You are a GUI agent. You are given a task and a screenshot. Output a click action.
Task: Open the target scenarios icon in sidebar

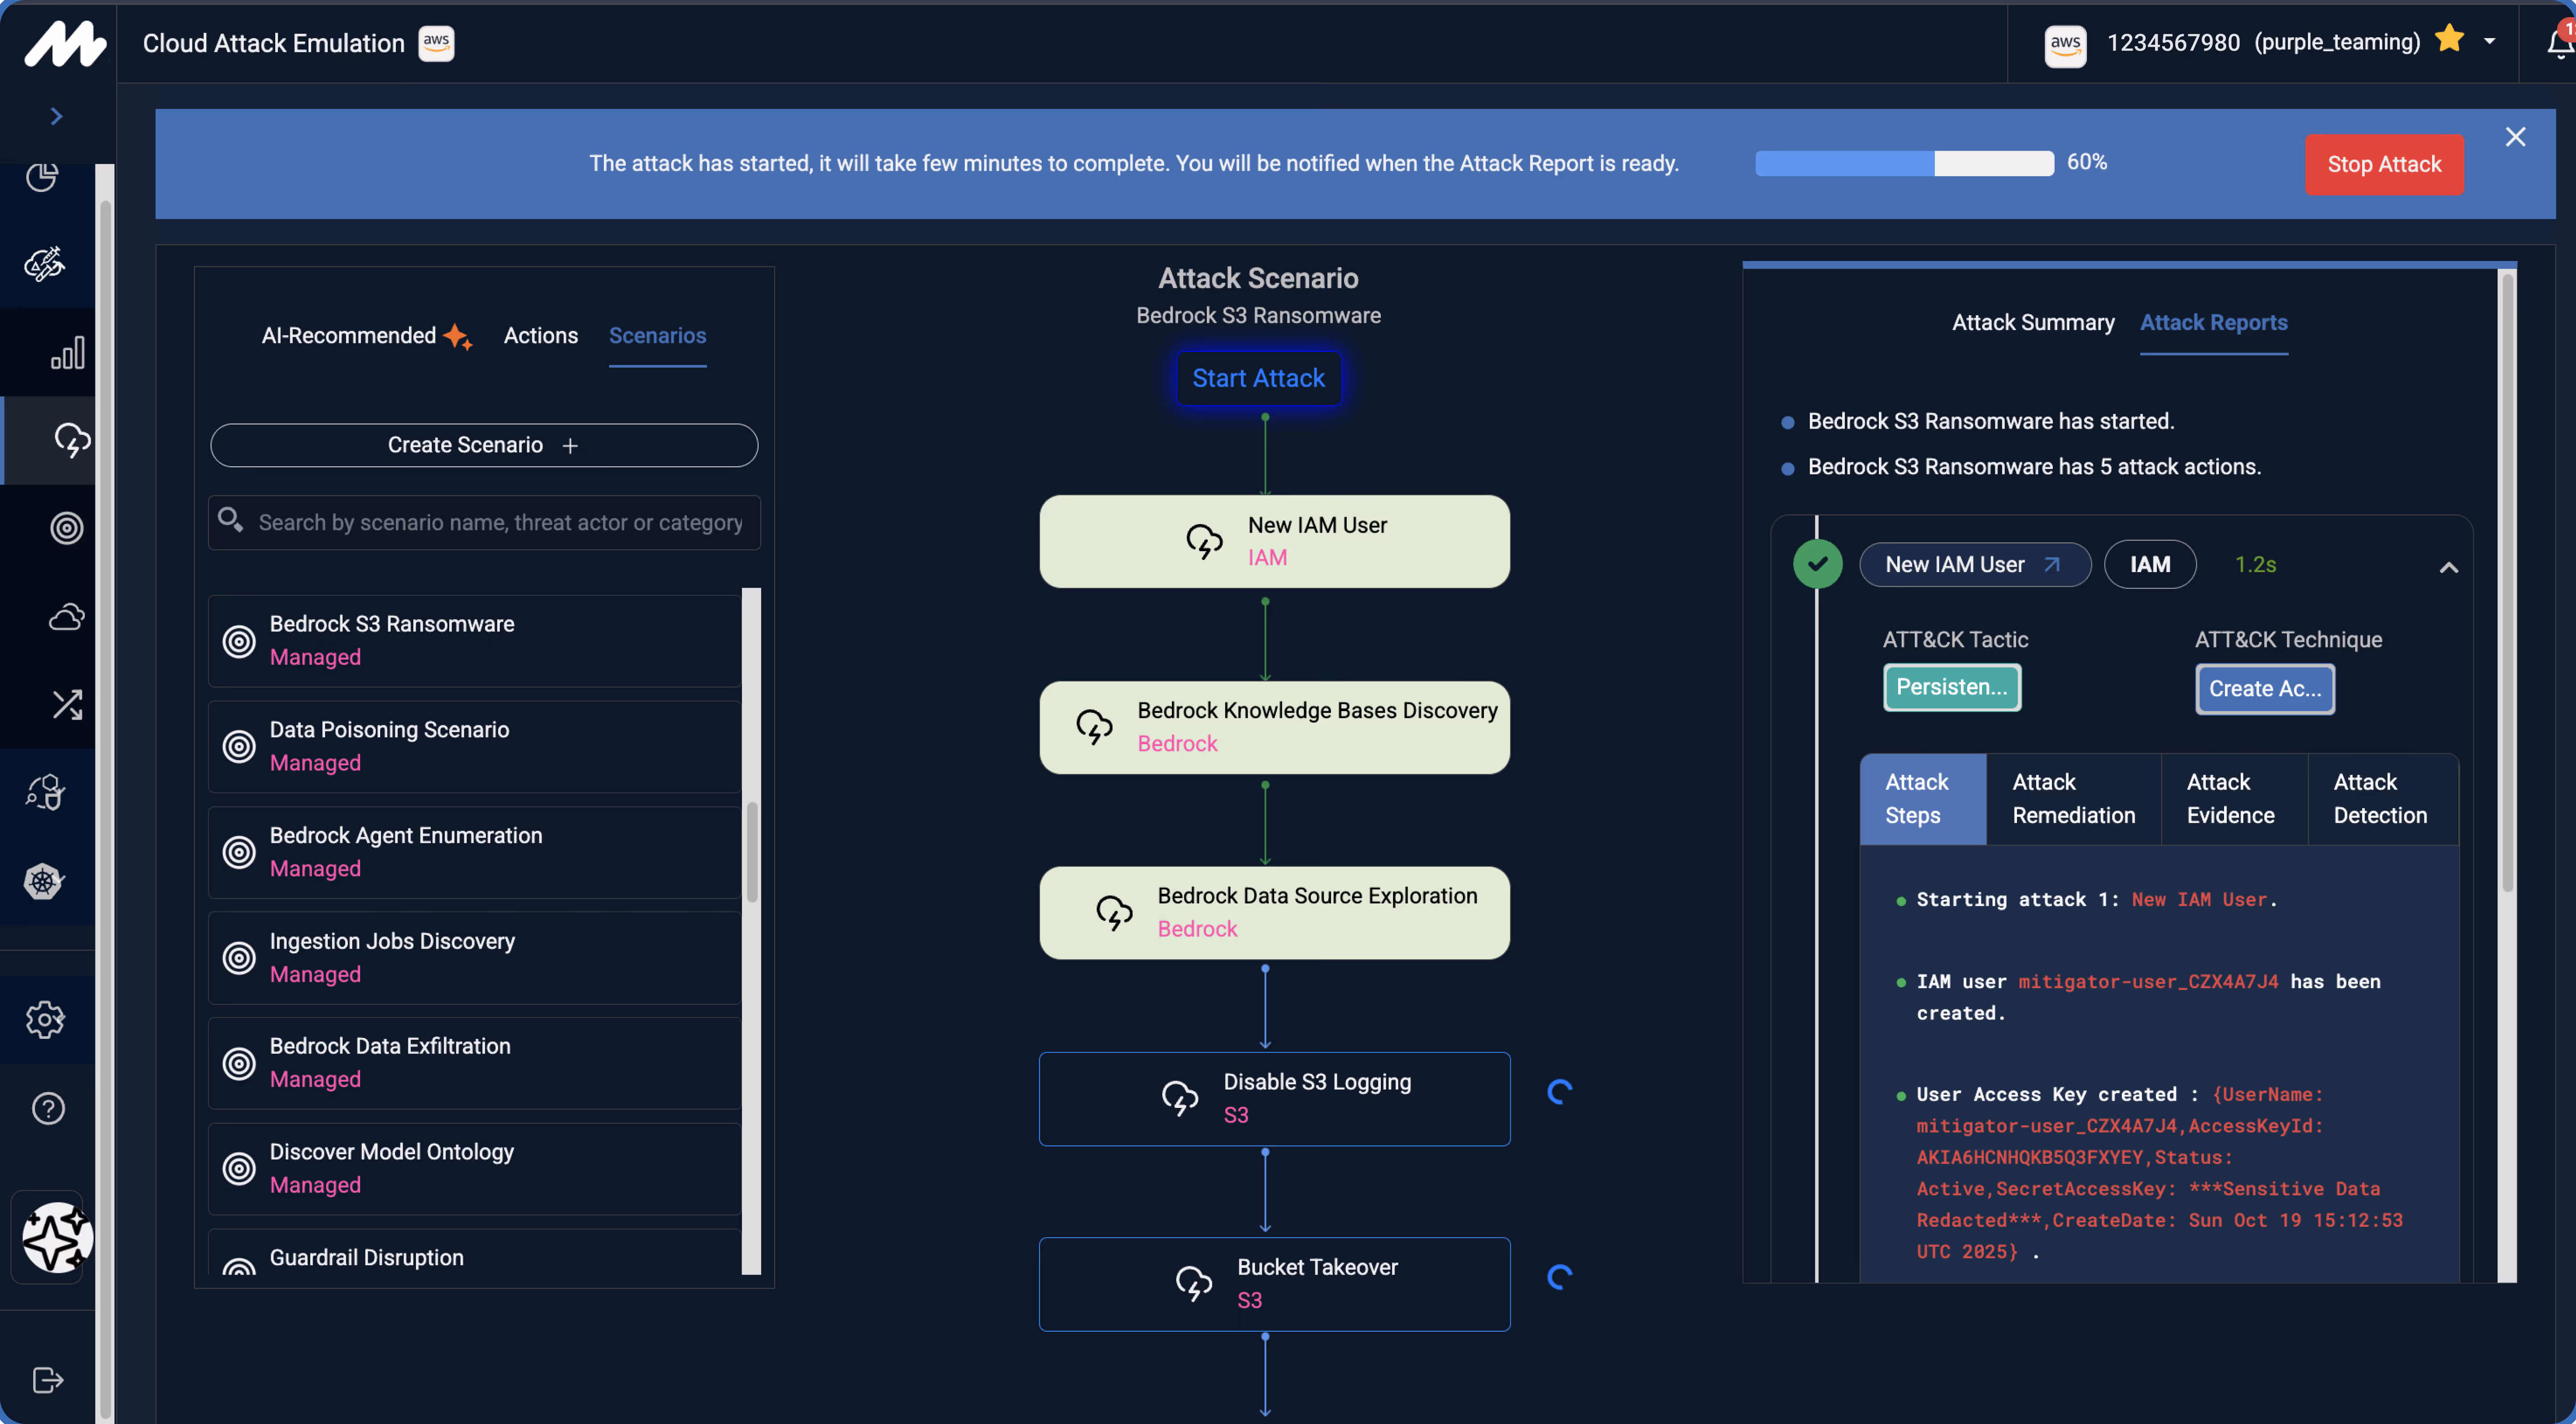coord(66,528)
